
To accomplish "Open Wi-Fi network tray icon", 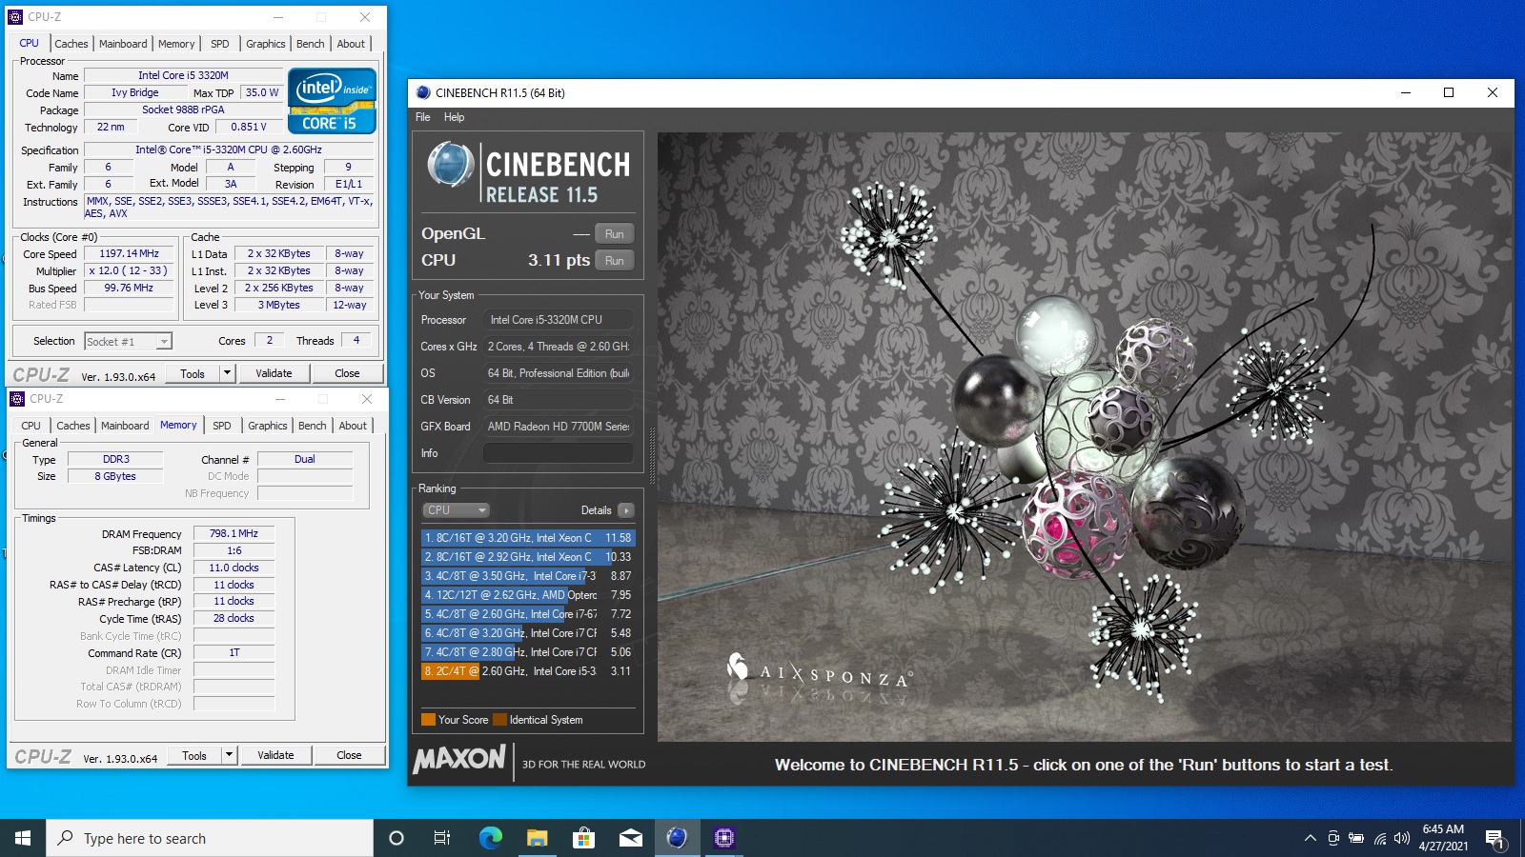I will [1379, 838].
